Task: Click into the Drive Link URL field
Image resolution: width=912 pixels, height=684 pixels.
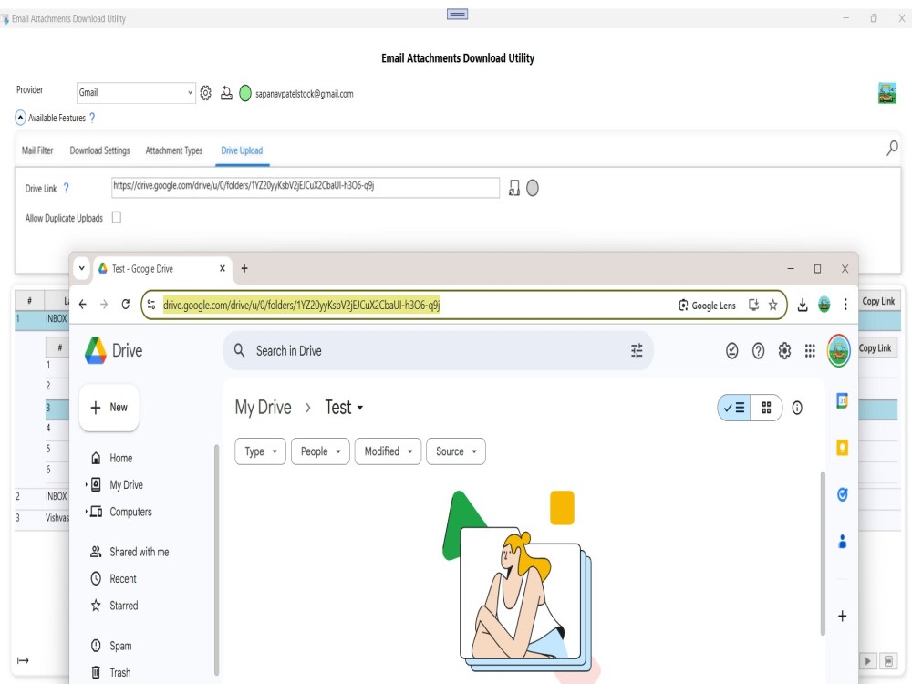Action: pyautogui.click(x=305, y=187)
